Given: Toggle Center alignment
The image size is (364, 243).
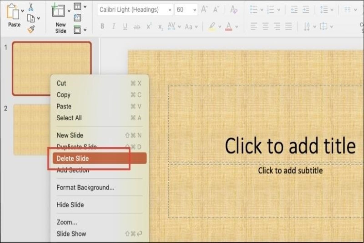Looking at the screenshot, I should 265,27.
